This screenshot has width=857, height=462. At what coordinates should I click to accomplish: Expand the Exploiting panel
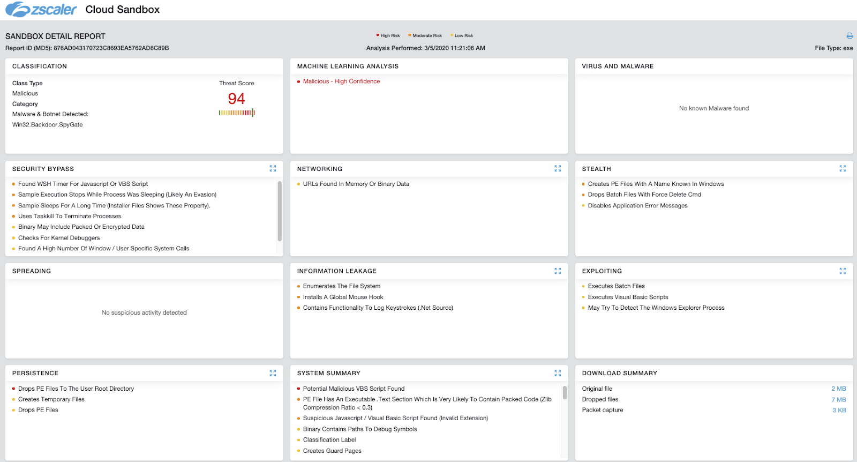(x=843, y=271)
